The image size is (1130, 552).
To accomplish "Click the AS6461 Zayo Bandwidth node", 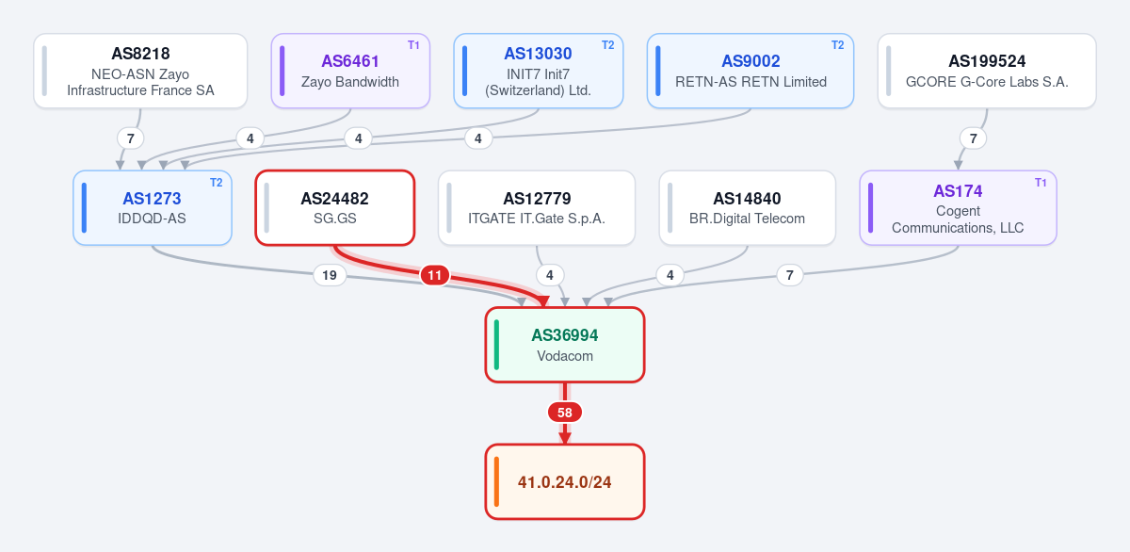I will [350, 71].
